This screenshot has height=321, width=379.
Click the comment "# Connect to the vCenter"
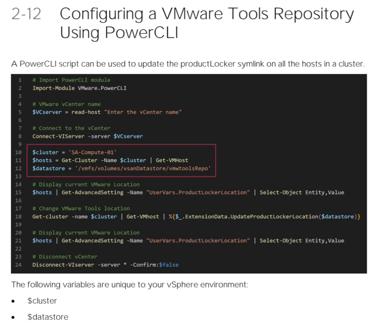click(x=71, y=128)
